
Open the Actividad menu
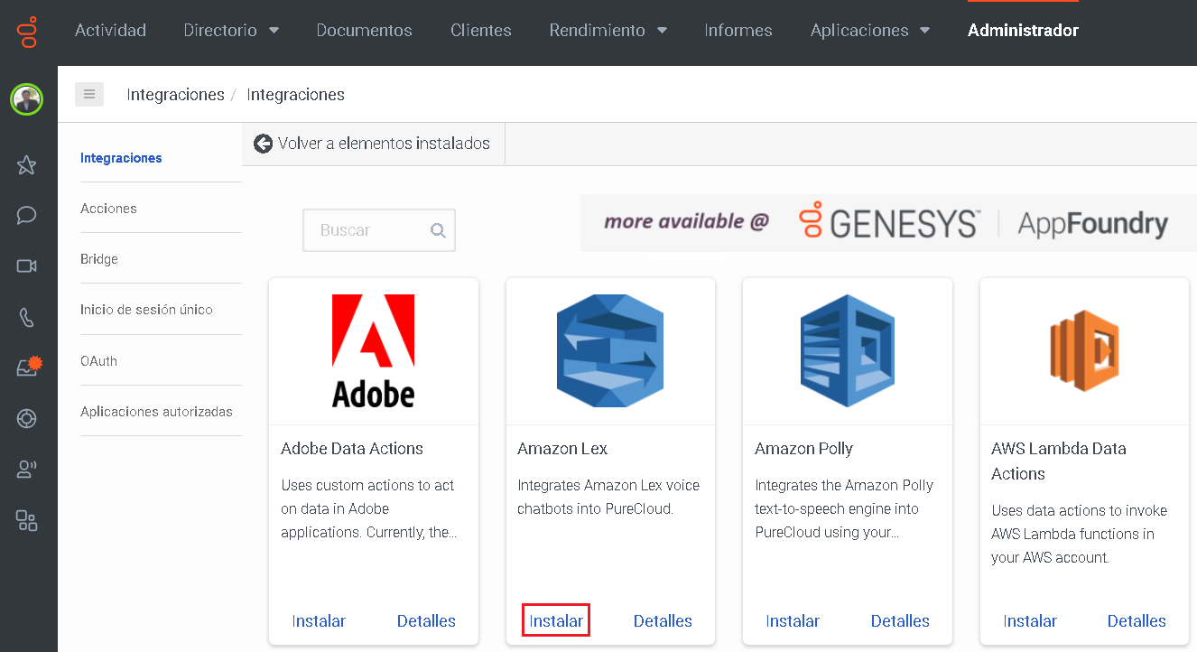110,31
